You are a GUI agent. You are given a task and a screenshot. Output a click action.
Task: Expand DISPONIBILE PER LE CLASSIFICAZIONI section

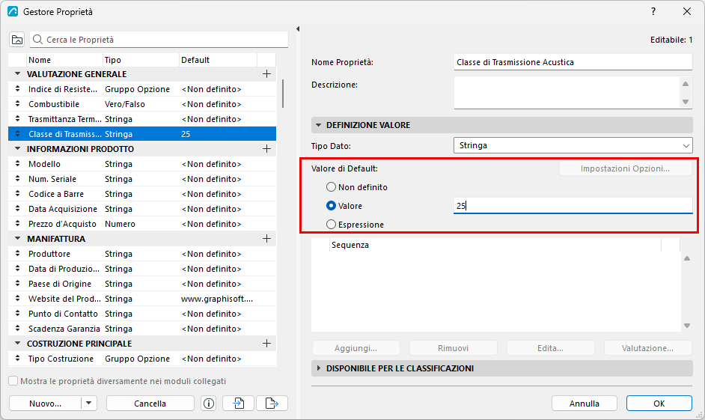[x=318, y=368]
